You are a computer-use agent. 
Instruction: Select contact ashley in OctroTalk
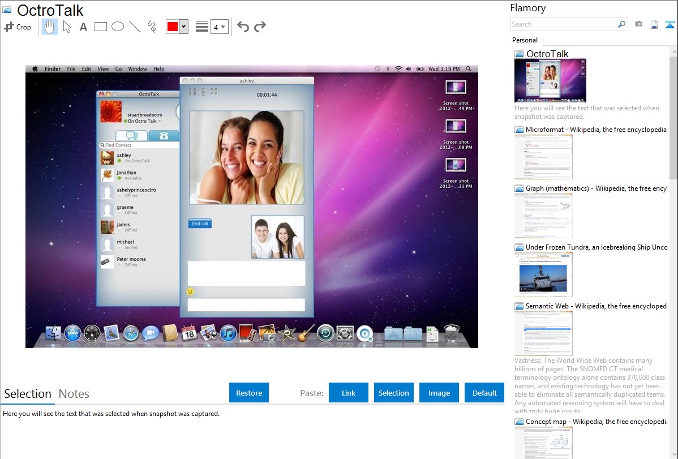click(x=139, y=158)
